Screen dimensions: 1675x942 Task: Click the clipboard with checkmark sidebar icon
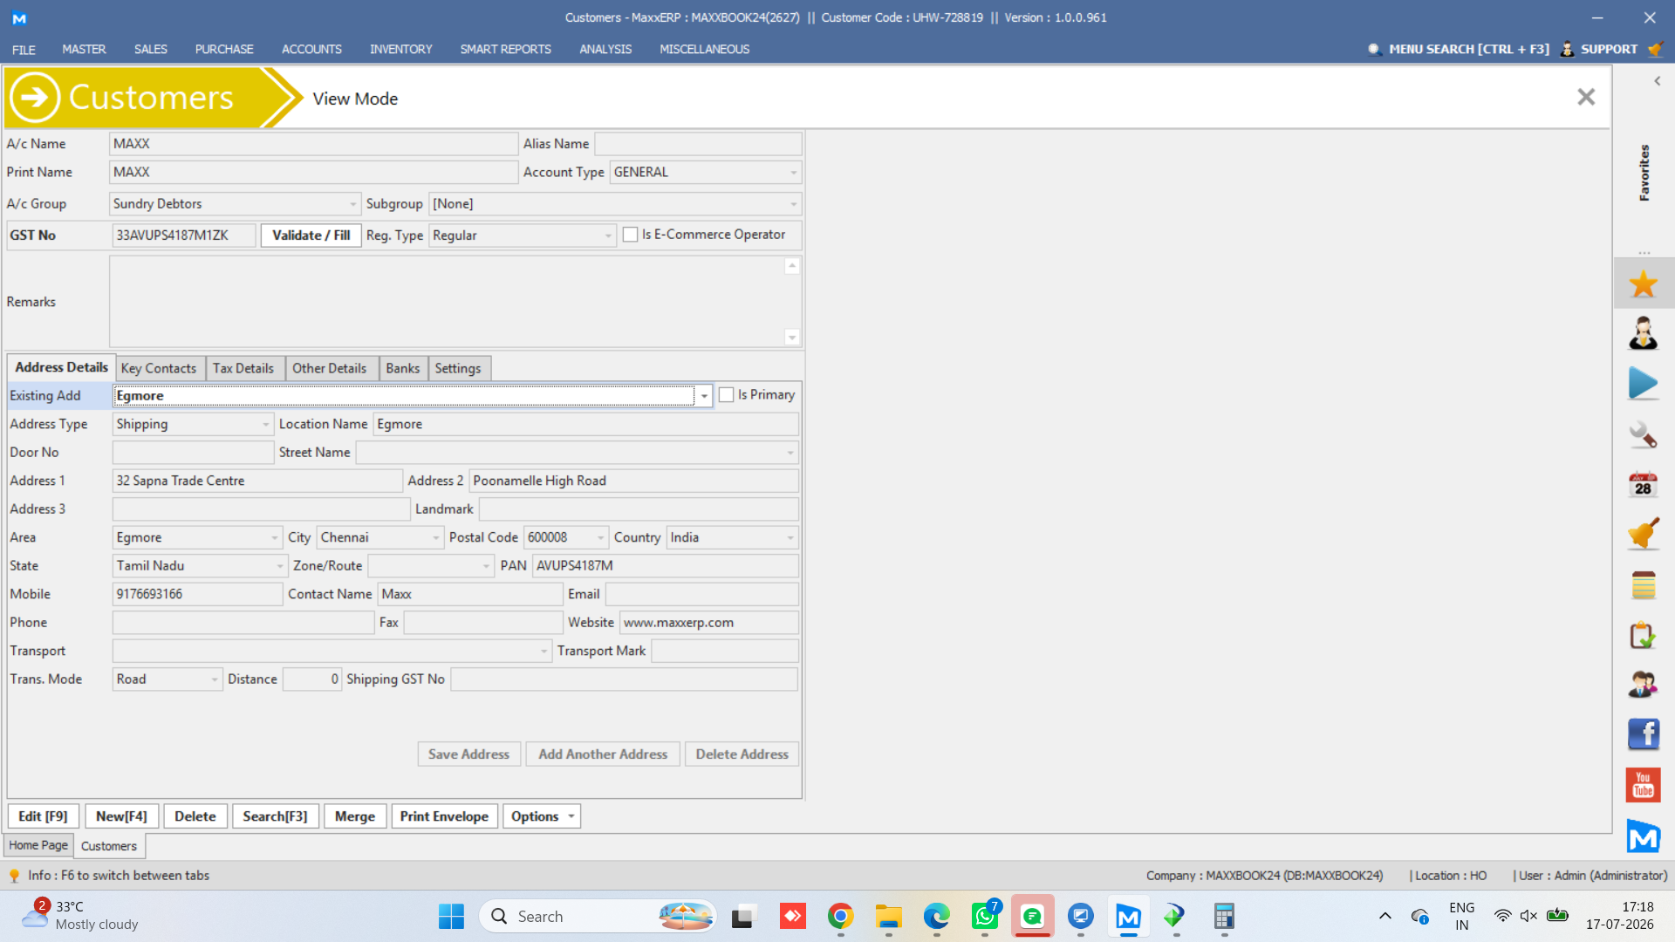[1643, 635]
